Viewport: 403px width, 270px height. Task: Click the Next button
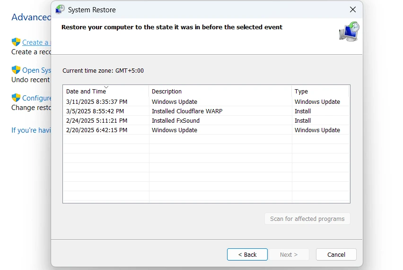coord(289,254)
